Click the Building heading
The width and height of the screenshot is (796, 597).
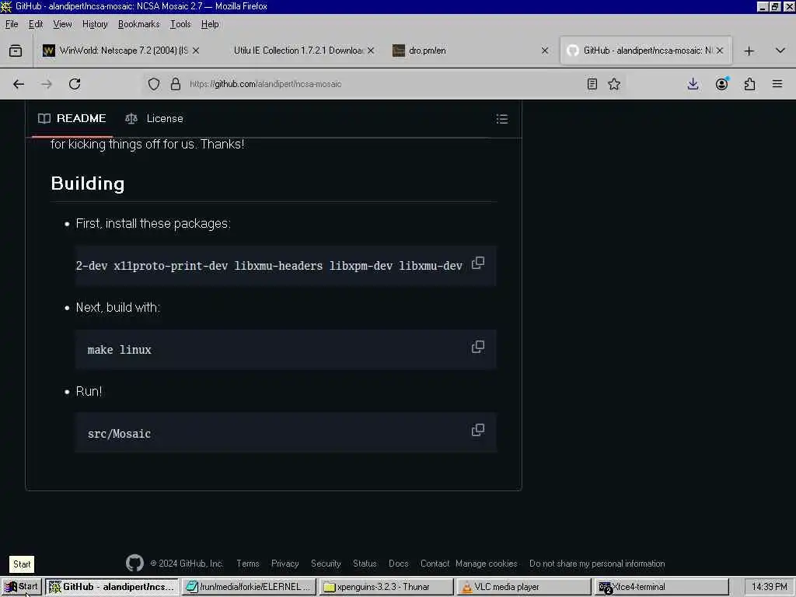point(88,183)
